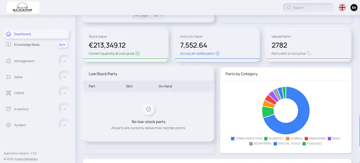
Task: Click the magnifier icon in the search box
Action: (x=288, y=8)
